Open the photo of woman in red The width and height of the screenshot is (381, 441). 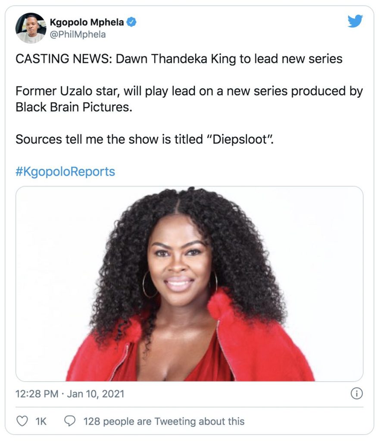(190, 284)
